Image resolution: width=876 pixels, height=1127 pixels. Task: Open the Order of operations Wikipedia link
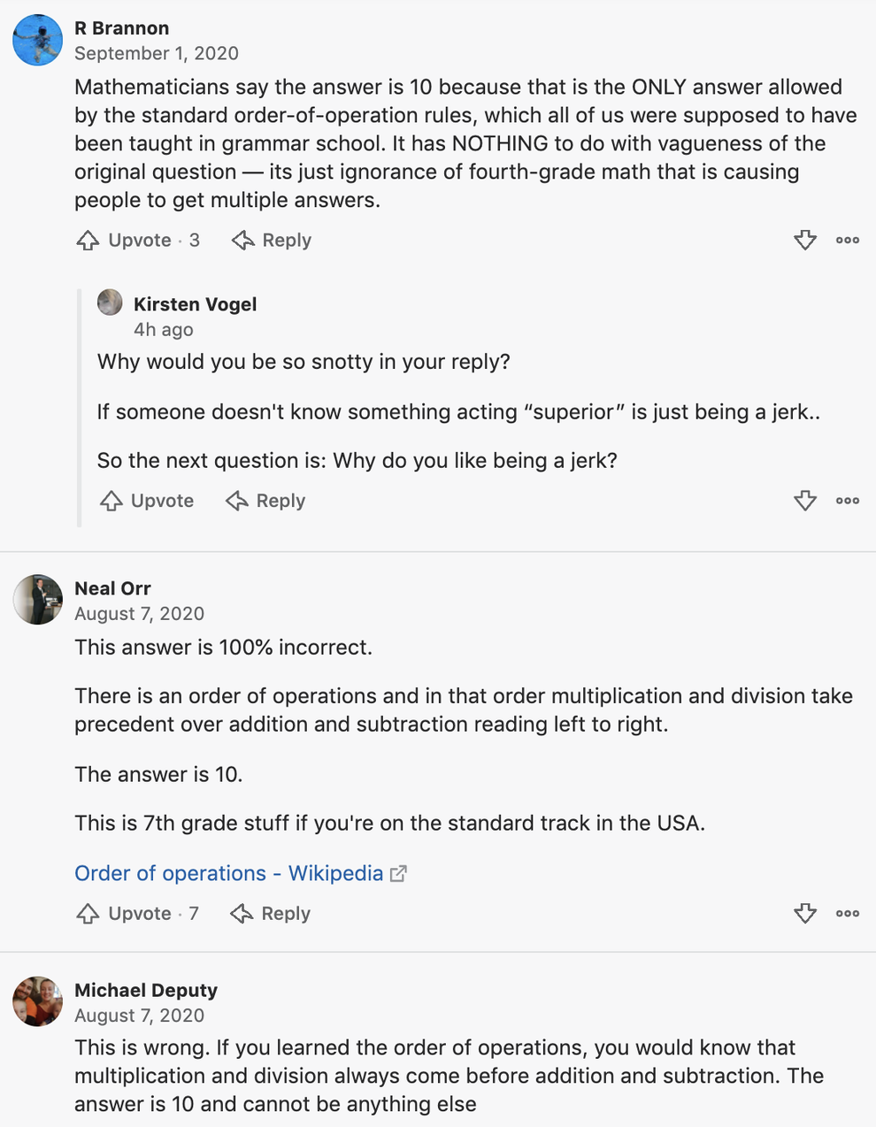pyautogui.click(x=226, y=873)
